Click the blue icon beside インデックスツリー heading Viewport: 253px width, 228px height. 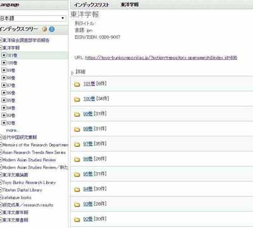(x=52, y=29)
